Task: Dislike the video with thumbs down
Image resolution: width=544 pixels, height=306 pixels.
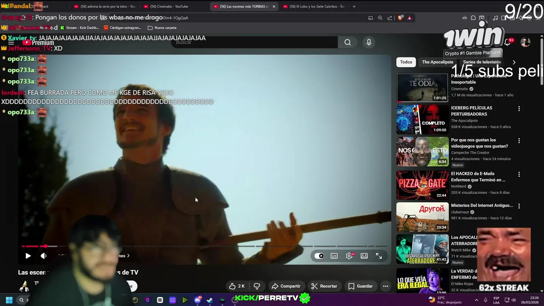Action: pyautogui.click(x=257, y=286)
